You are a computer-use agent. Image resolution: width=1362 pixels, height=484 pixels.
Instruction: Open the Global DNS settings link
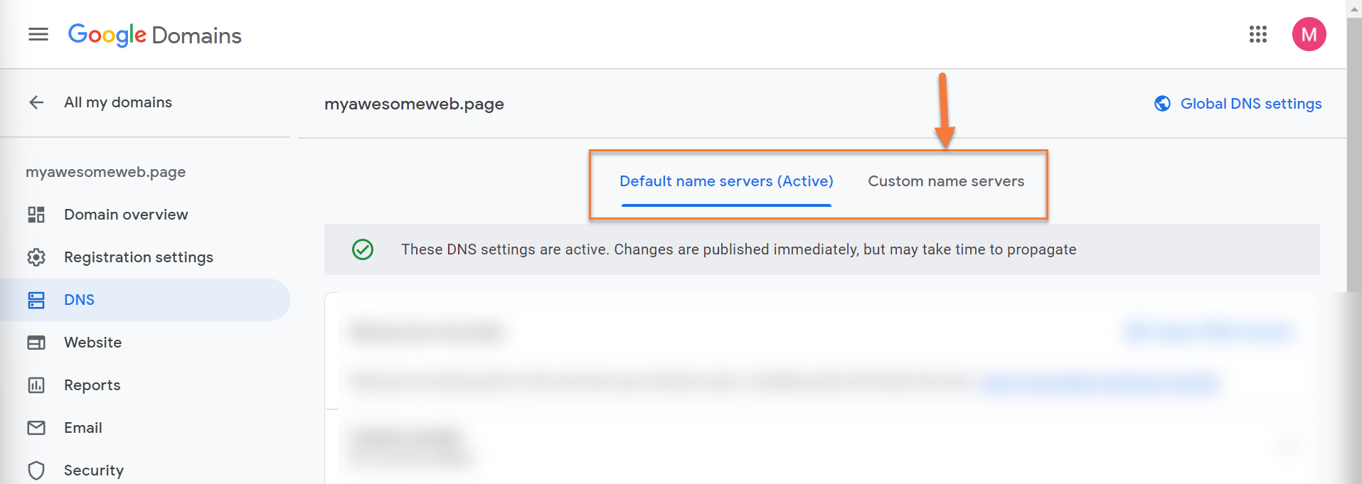(x=1250, y=104)
